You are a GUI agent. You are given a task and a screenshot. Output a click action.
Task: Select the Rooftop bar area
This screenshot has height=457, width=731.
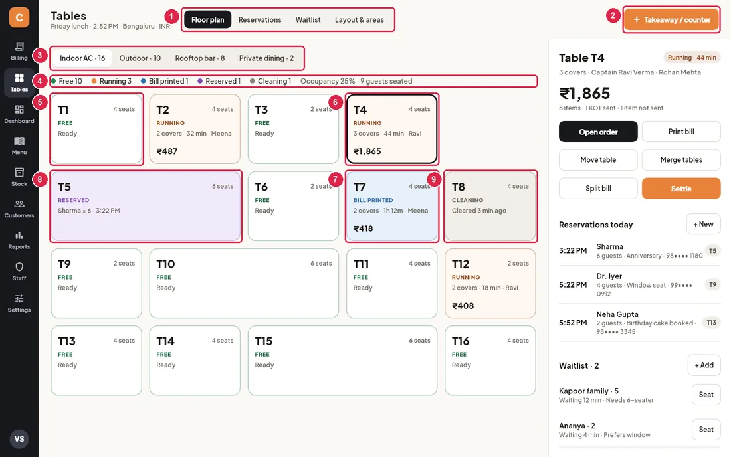(x=199, y=58)
